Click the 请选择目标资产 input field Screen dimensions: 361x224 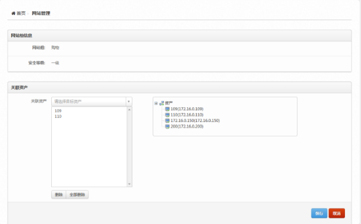click(x=88, y=102)
